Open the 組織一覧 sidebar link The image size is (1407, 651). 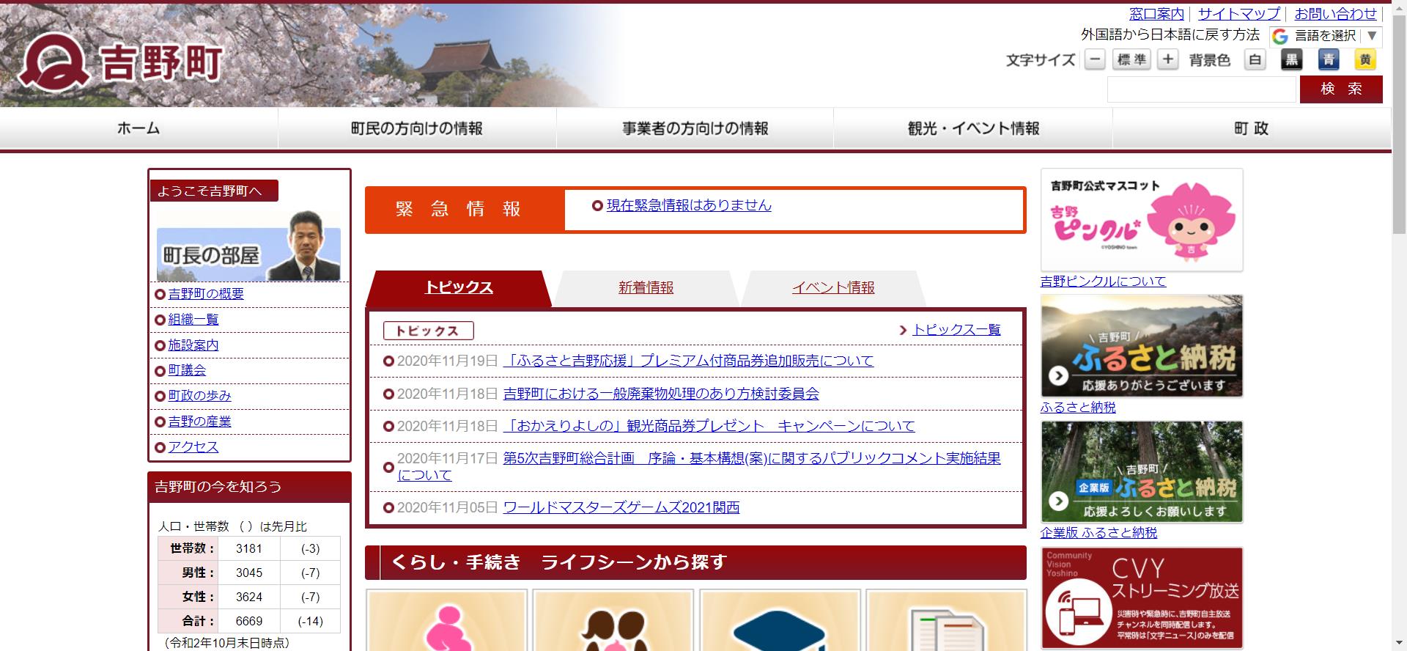click(x=193, y=320)
